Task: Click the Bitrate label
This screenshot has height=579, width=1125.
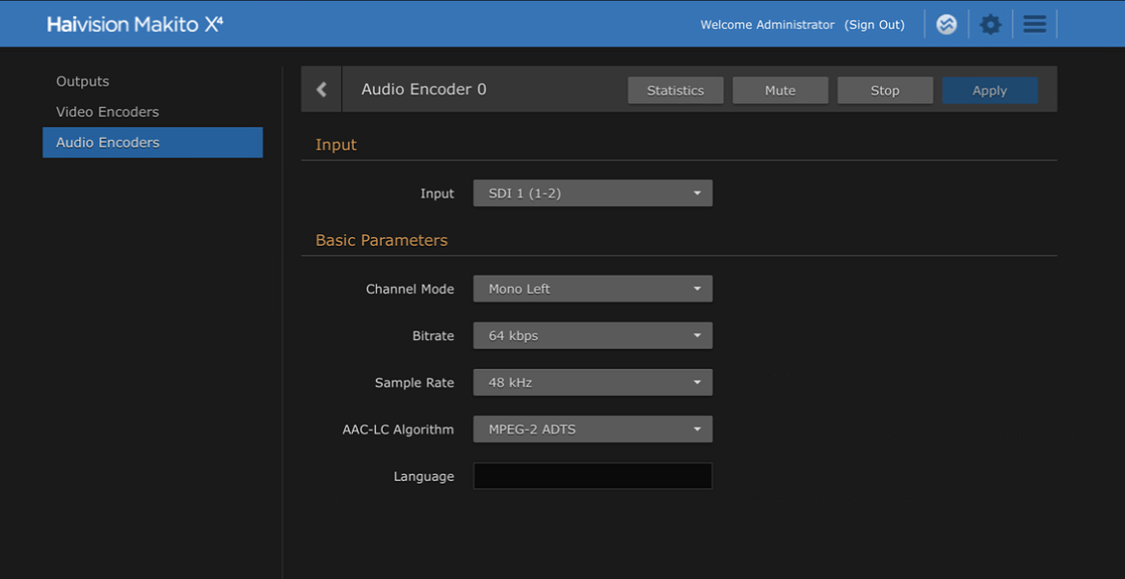Action: (434, 335)
